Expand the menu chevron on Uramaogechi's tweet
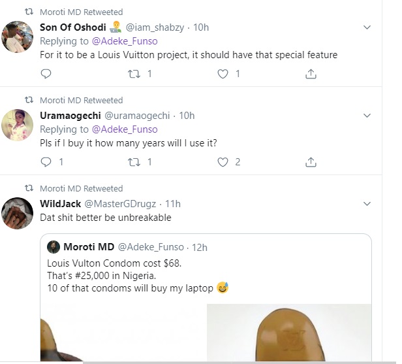 (x=367, y=116)
